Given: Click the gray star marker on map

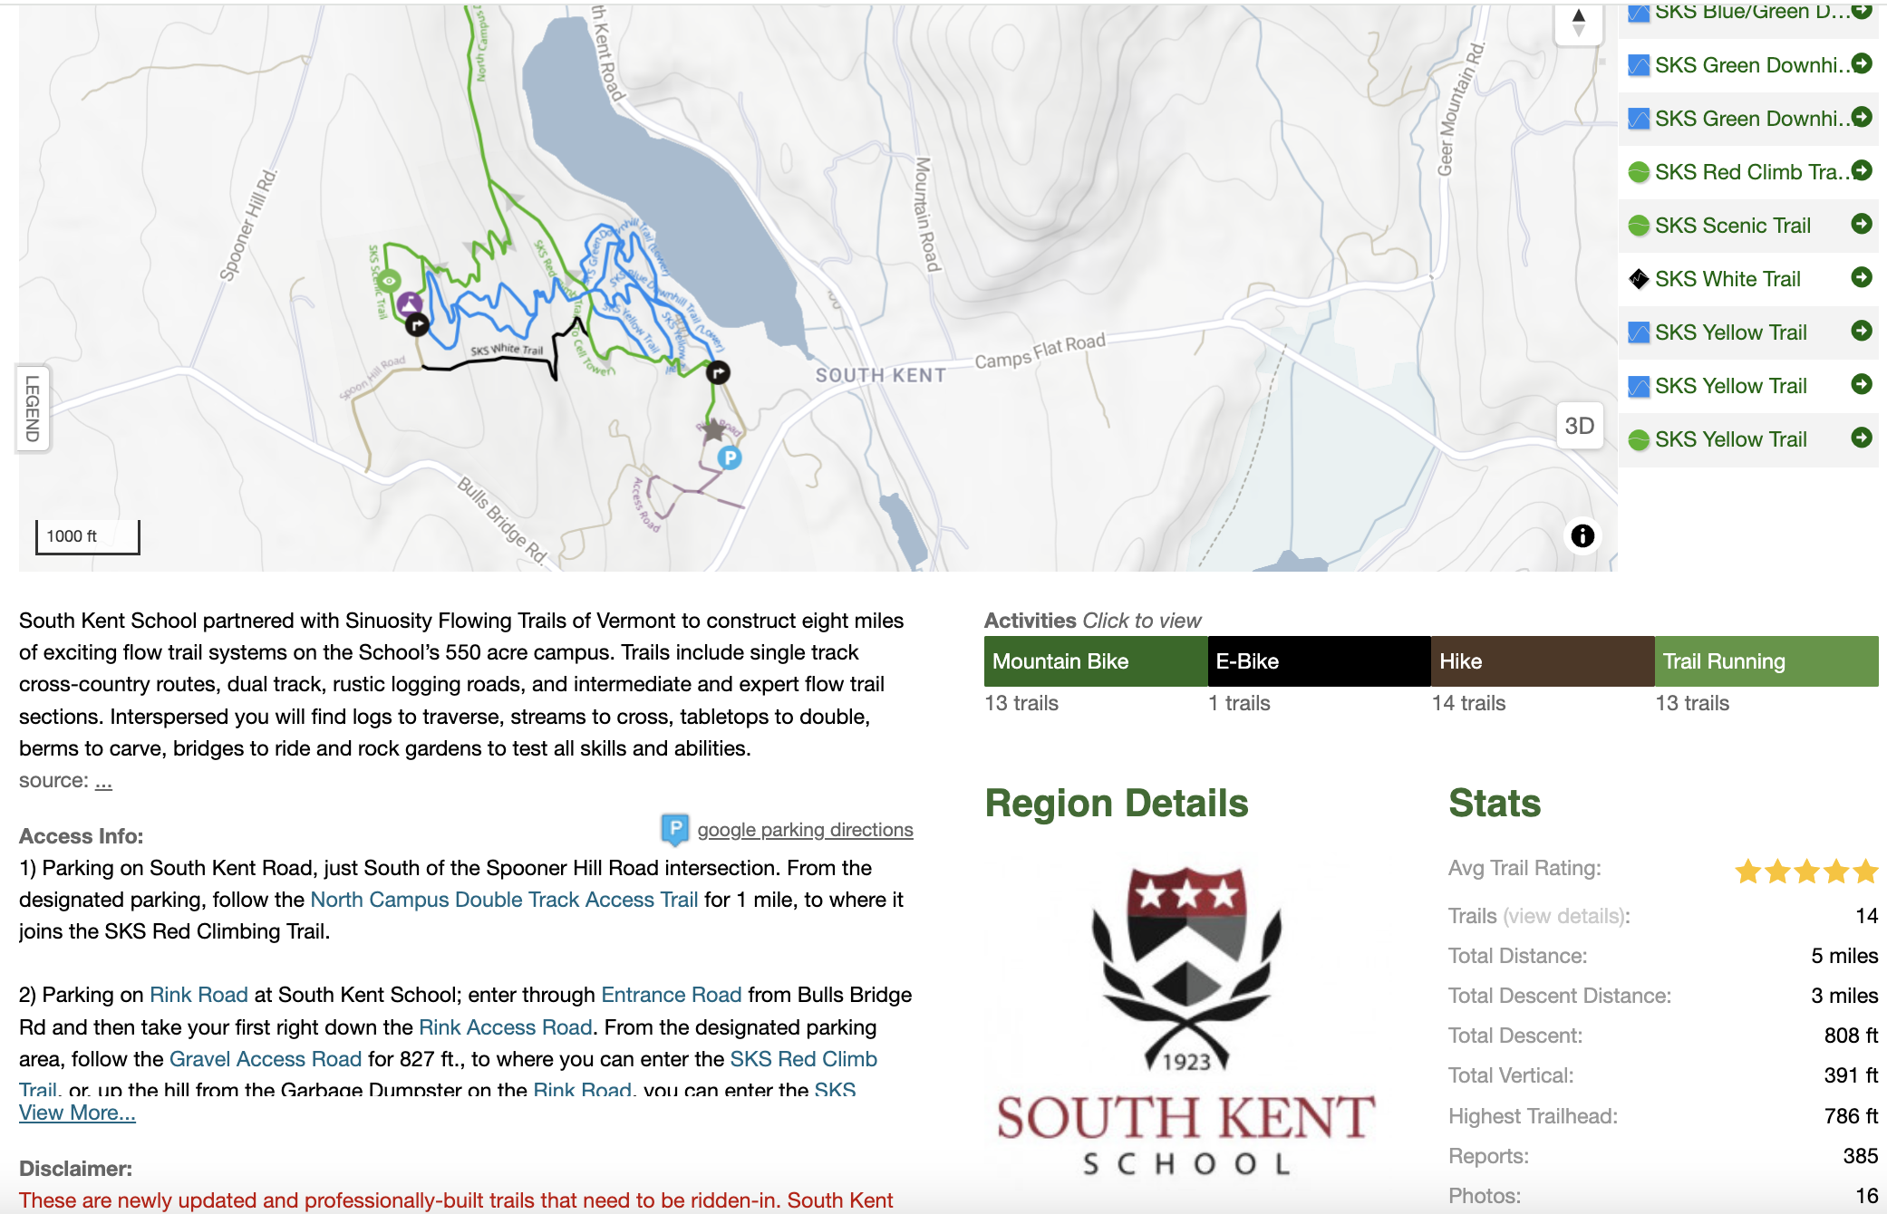Looking at the screenshot, I should (714, 429).
